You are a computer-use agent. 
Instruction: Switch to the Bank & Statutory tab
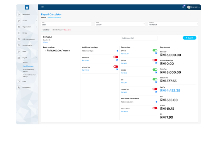(x=62, y=30)
